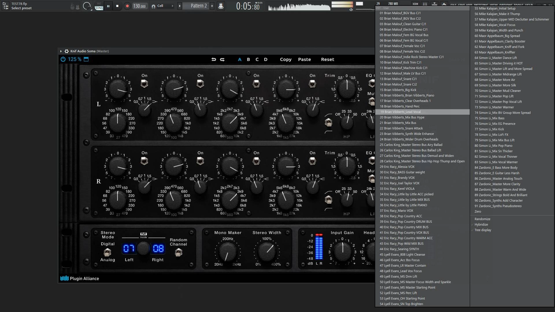Toggle the L channel third band On switch
Screen dimensions: 555x312
256,84
